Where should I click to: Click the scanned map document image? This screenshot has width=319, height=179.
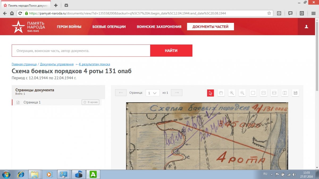207,136
